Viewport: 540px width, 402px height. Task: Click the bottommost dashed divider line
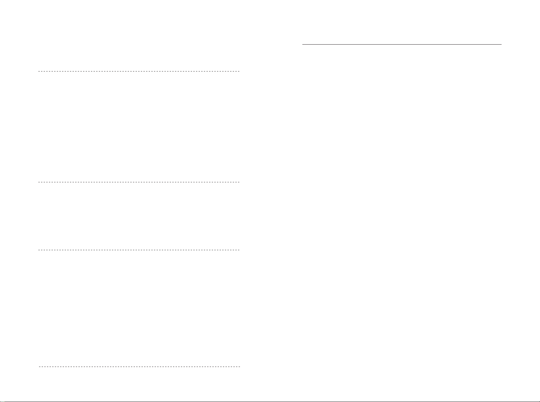[140, 366]
